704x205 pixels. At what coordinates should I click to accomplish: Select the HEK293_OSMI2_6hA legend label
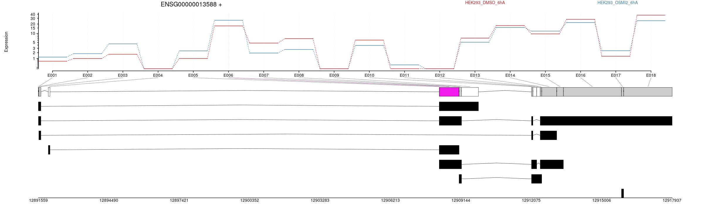tap(617, 3)
